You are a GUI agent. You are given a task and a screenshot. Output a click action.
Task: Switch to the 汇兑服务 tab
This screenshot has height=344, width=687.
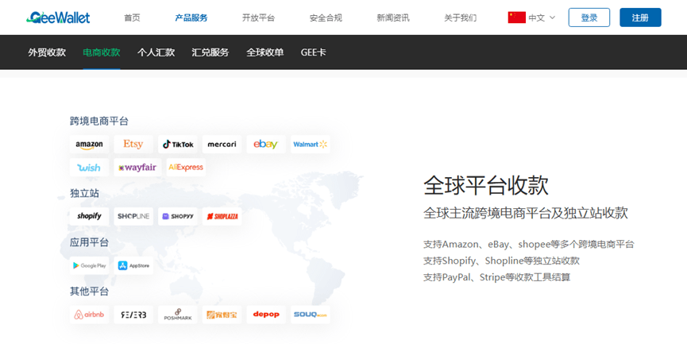point(210,52)
